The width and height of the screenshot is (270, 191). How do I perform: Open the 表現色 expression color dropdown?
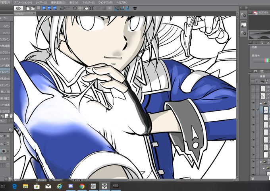pyautogui.click(x=262, y=61)
